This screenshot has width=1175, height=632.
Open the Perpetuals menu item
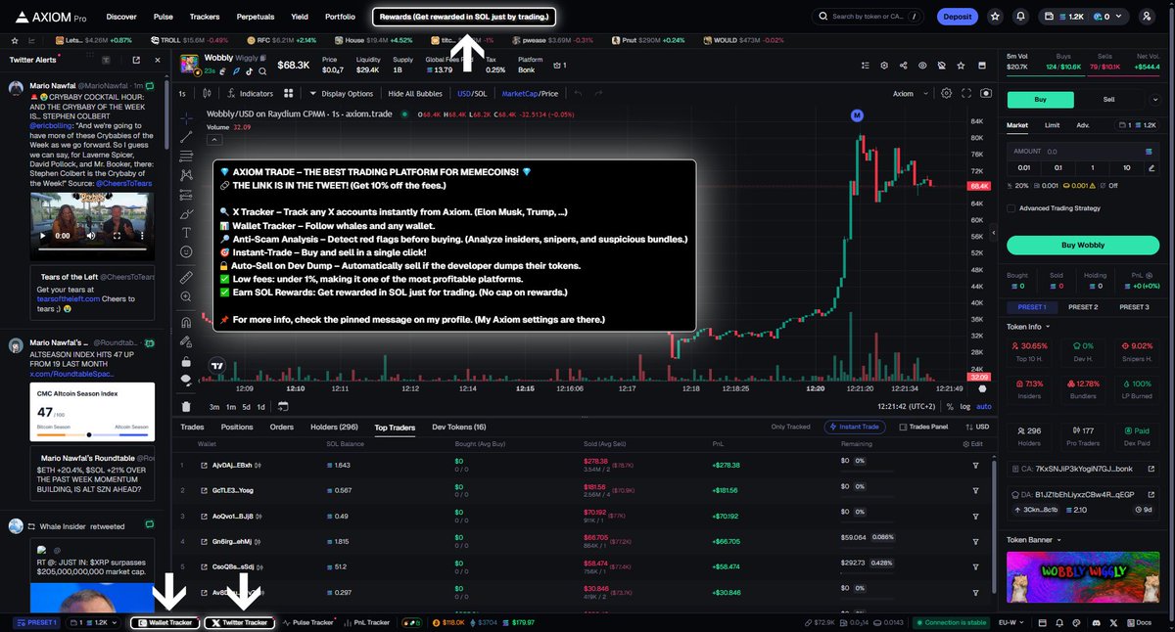(x=256, y=17)
